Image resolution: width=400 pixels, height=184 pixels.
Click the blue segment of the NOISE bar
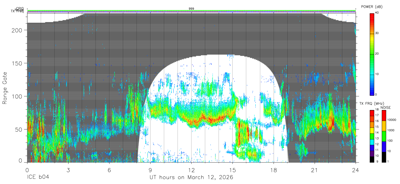[384, 147]
